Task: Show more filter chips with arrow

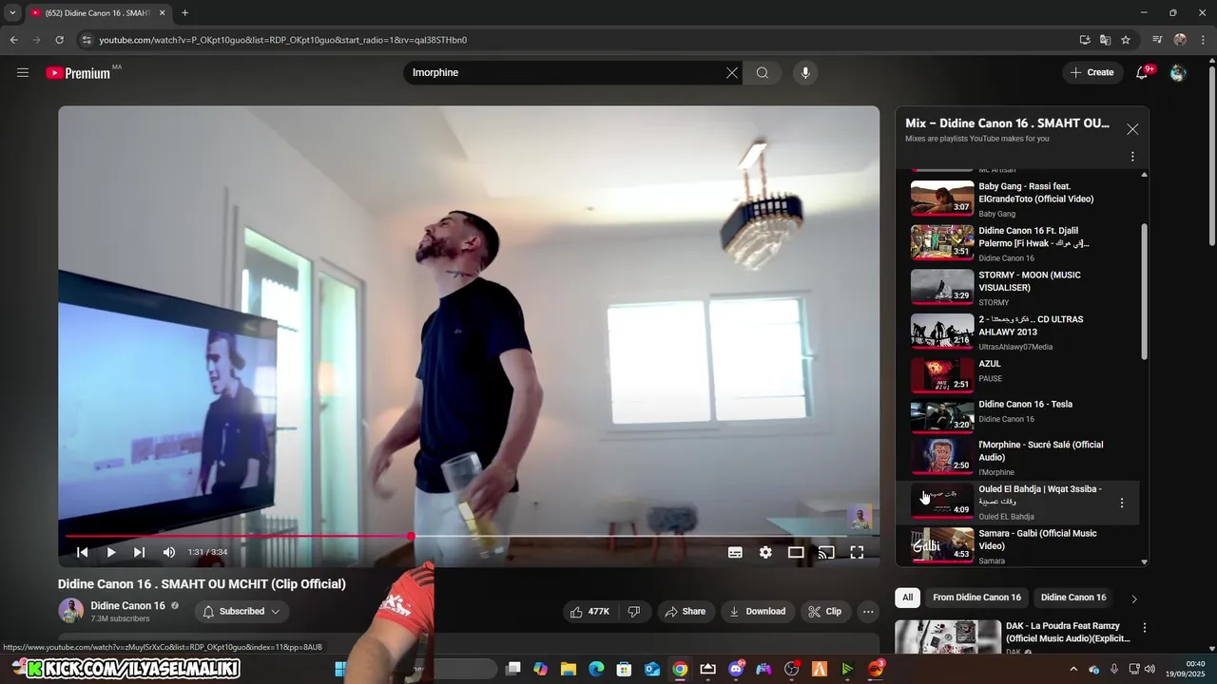Action: pos(1133,598)
